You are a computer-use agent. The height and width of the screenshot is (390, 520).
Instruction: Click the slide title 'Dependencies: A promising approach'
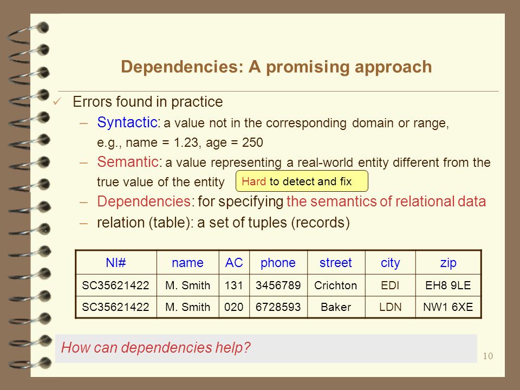[x=276, y=67]
